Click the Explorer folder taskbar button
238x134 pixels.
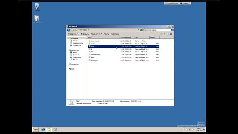pyautogui.click(x=49, y=130)
